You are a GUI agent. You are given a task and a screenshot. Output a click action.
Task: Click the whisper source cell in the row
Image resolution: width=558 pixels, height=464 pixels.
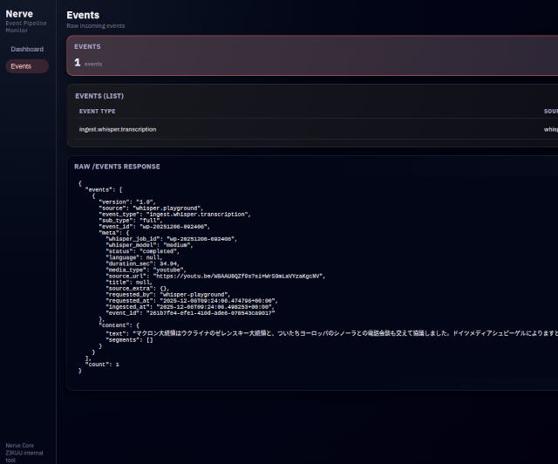pos(550,129)
